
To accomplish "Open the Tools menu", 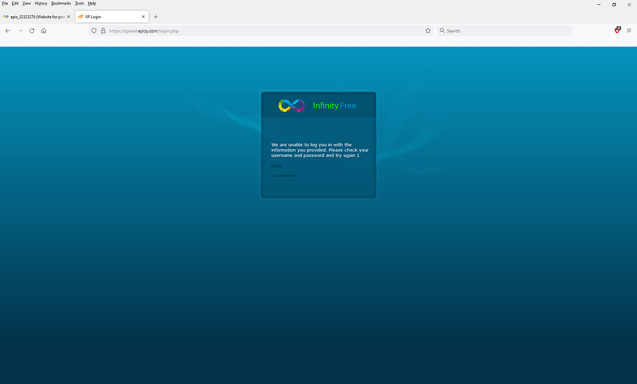I will click(79, 3).
